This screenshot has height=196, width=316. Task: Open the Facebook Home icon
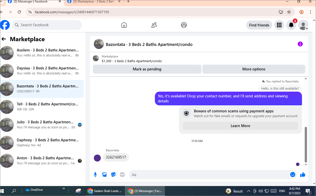tap(124, 25)
